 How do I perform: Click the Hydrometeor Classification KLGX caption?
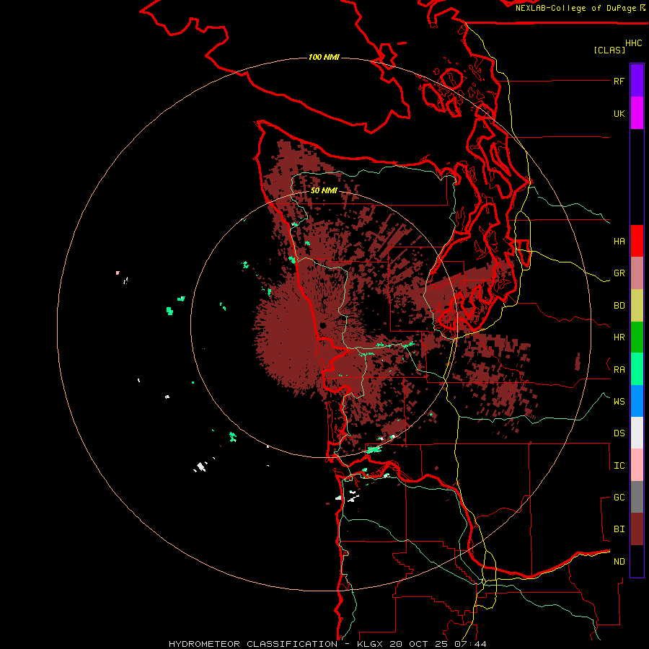pyautogui.click(x=327, y=644)
